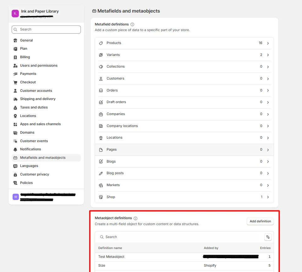
Task: Click the Markets globe icon
Action: pyautogui.click(x=101, y=185)
